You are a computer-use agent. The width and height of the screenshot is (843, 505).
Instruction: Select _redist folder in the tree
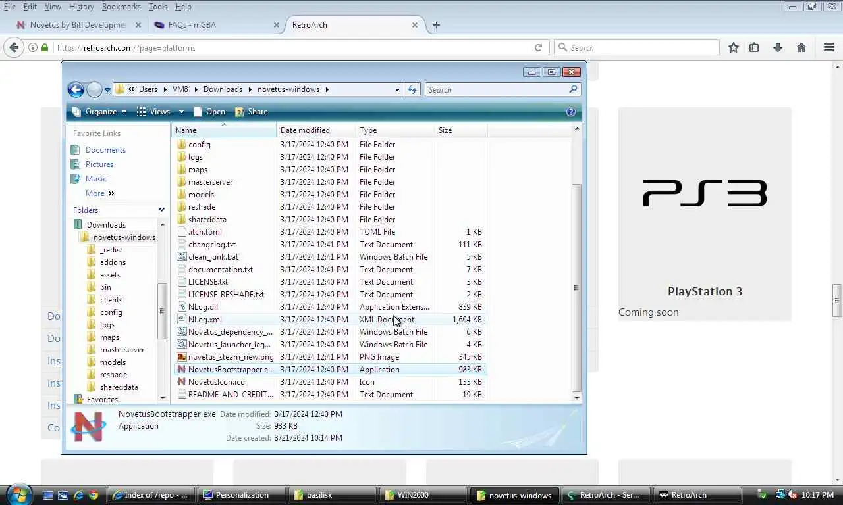click(x=111, y=250)
